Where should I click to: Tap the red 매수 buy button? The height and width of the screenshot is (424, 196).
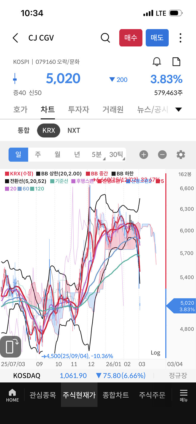tap(131, 38)
